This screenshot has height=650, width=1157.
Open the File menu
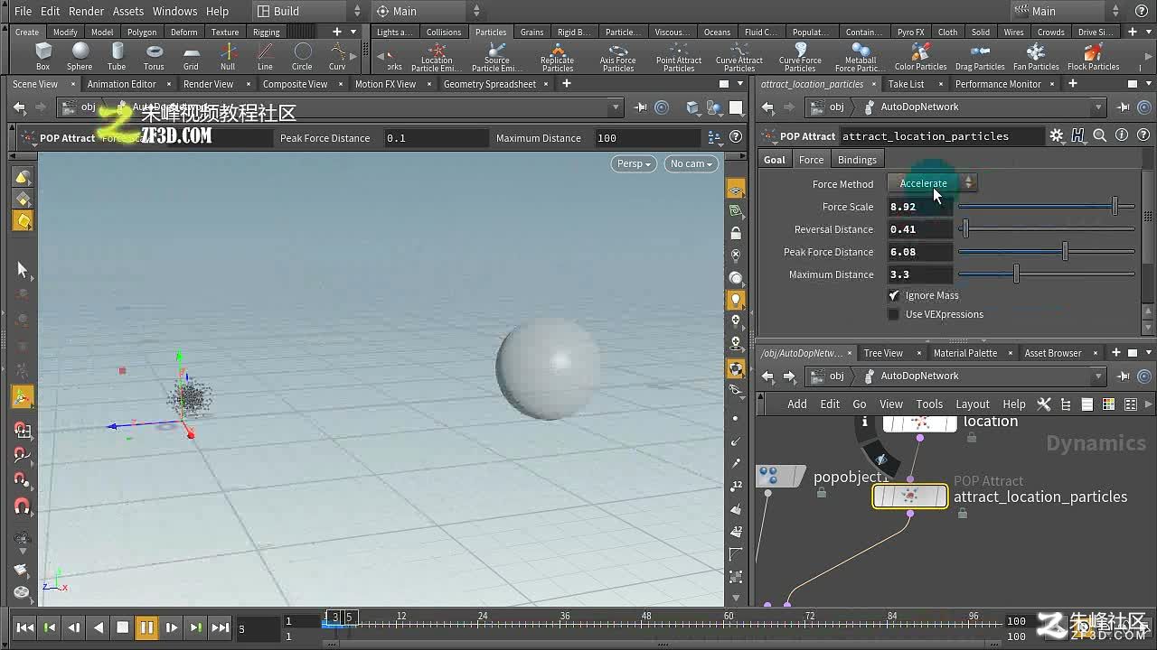(x=23, y=11)
